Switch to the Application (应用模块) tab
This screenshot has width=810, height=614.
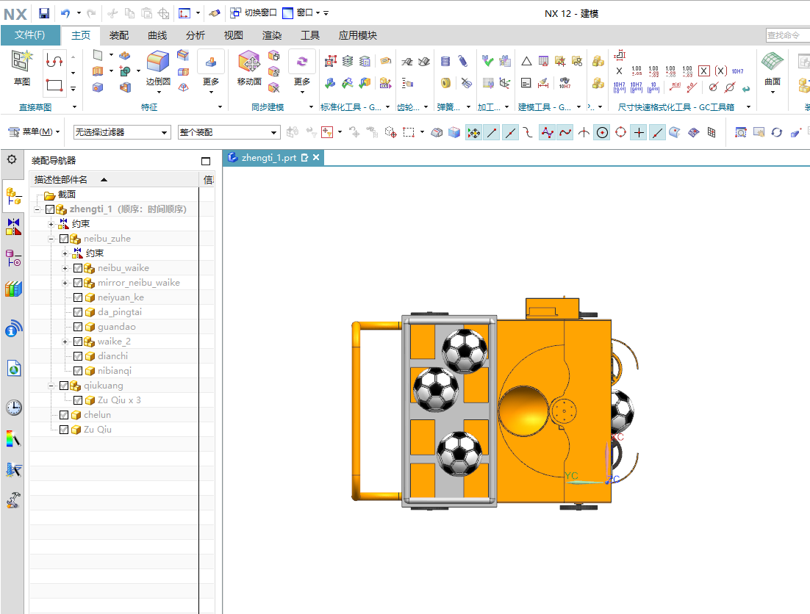pyautogui.click(x=357, y=35)
